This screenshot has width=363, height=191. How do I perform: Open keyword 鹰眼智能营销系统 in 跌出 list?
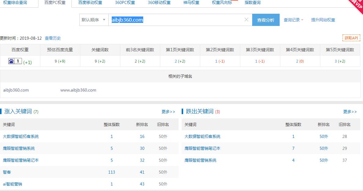coord(200,160)
